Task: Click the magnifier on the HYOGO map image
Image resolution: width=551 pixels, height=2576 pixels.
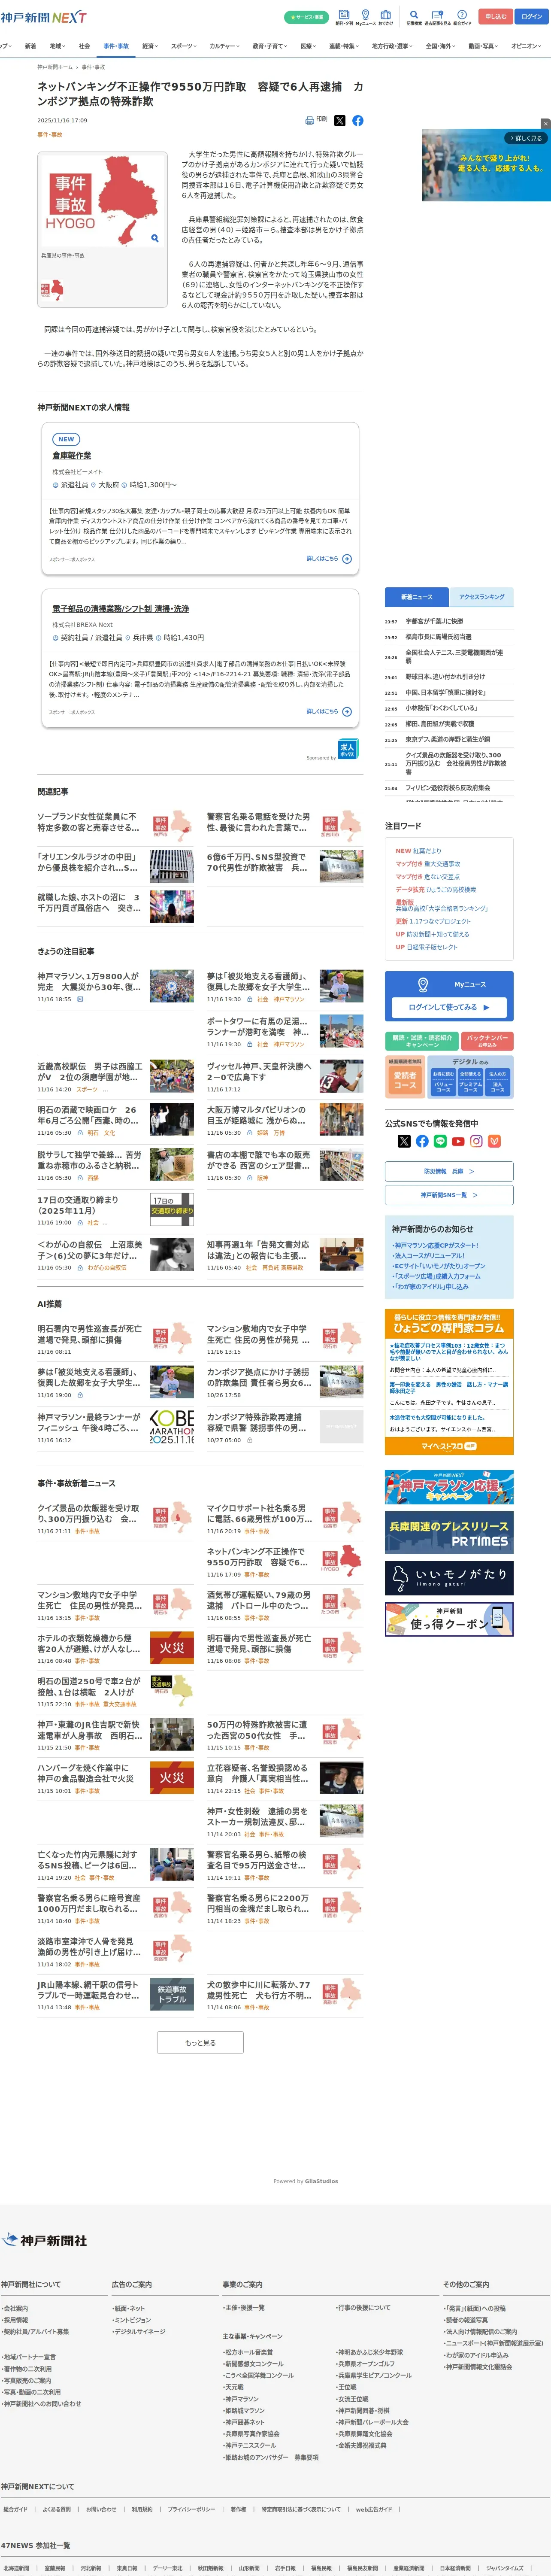Action: click(154, 238)
